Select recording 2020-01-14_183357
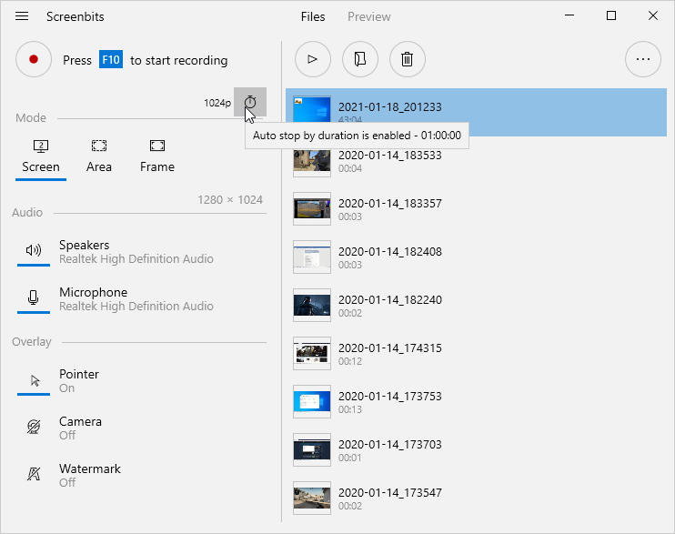Screen dimensions: 675x534 click(x=476, y=209)
